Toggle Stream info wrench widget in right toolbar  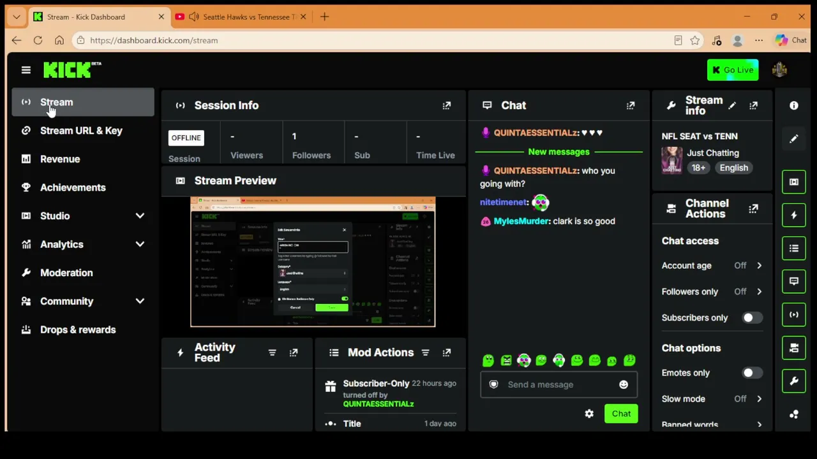[x=794, y=381]
